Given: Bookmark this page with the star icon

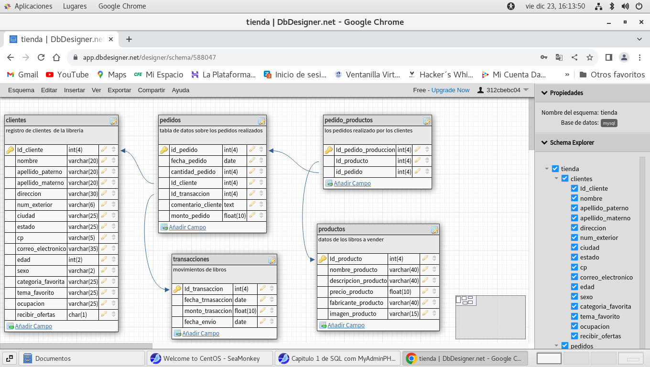Looking at the screenshot, I should click(x=590, y=57).
